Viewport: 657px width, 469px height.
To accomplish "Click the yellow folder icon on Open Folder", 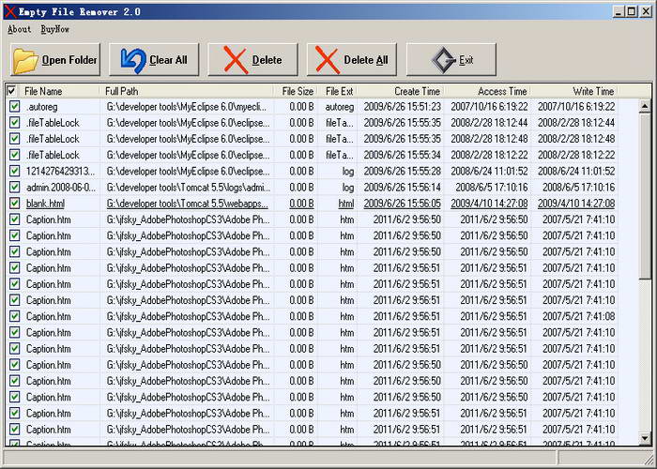I will (x=26, y=60).
